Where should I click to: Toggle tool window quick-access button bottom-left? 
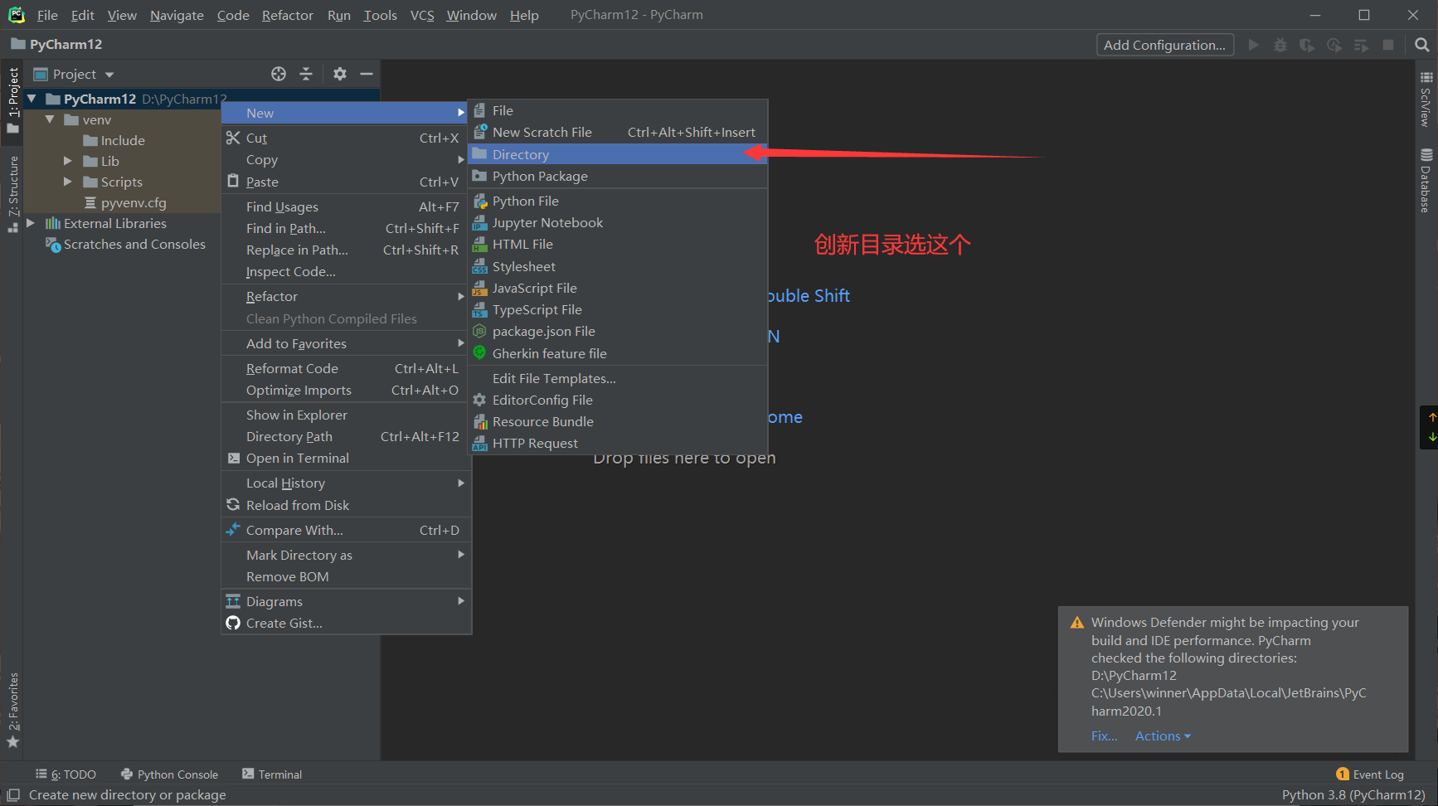coord(13,795)
